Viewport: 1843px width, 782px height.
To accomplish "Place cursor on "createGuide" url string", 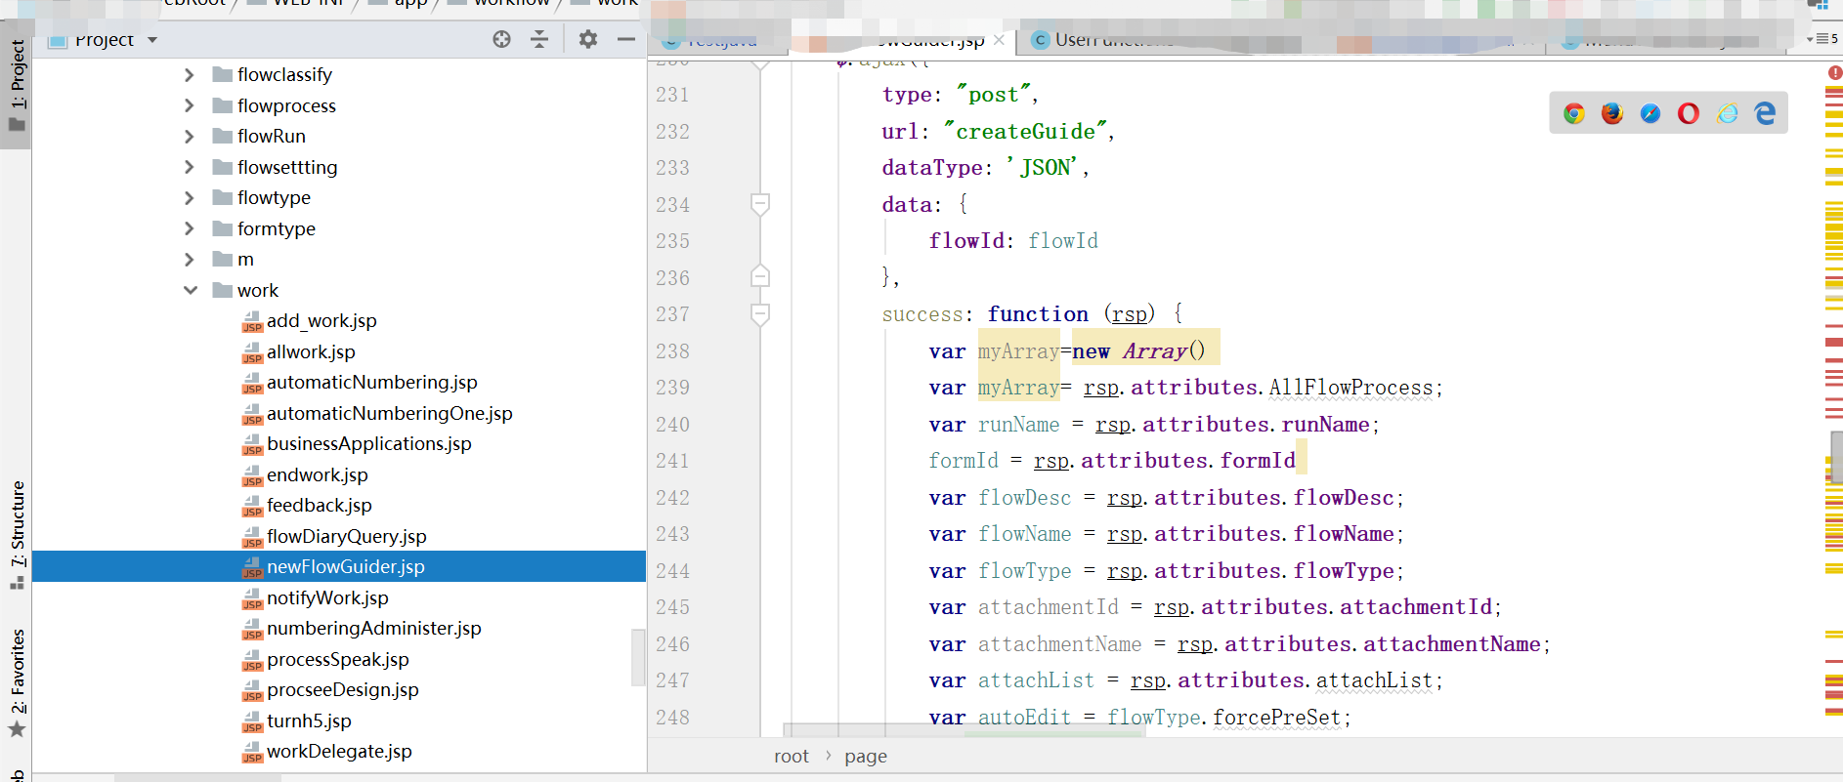I will (x=1025, y=131).
